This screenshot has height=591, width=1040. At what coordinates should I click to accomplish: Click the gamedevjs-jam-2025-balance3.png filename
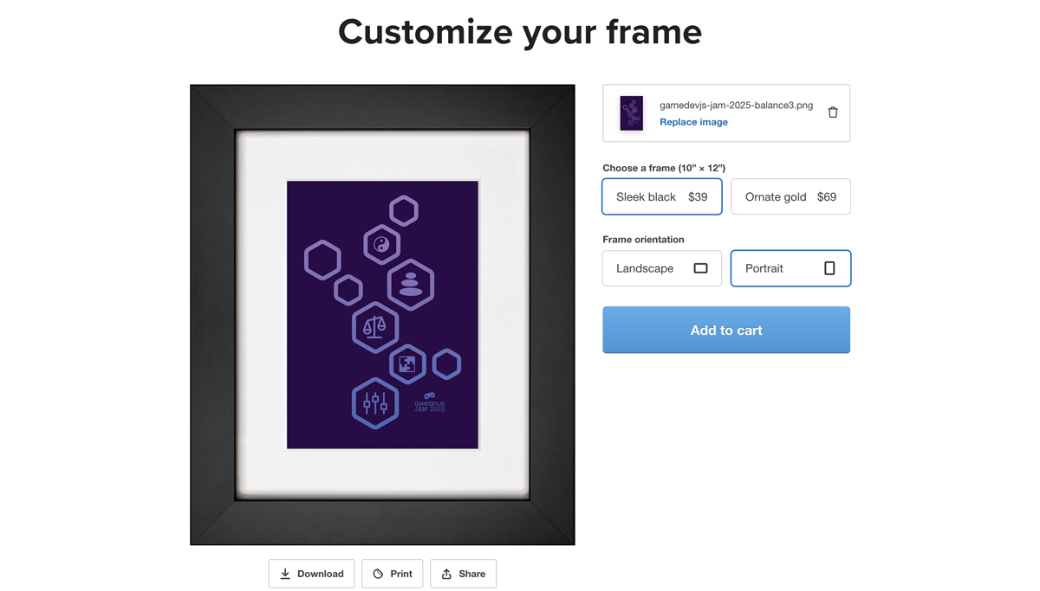click(735, 105)
